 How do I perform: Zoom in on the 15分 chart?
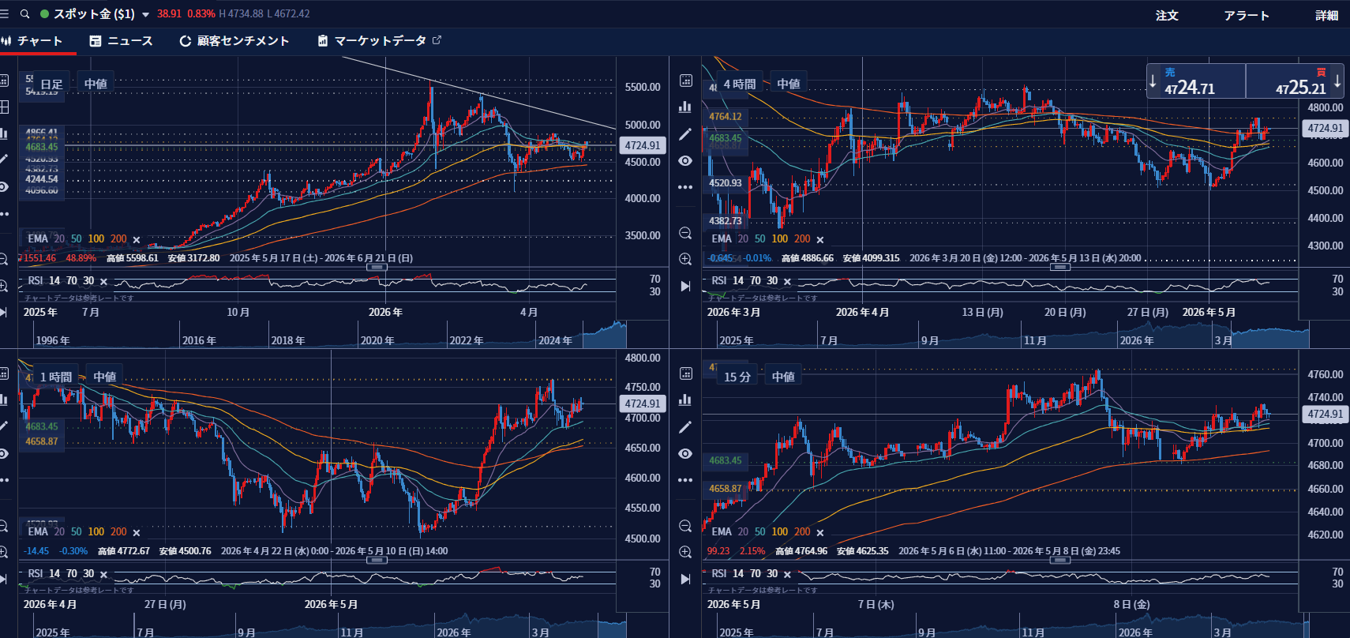coord(685,552)
